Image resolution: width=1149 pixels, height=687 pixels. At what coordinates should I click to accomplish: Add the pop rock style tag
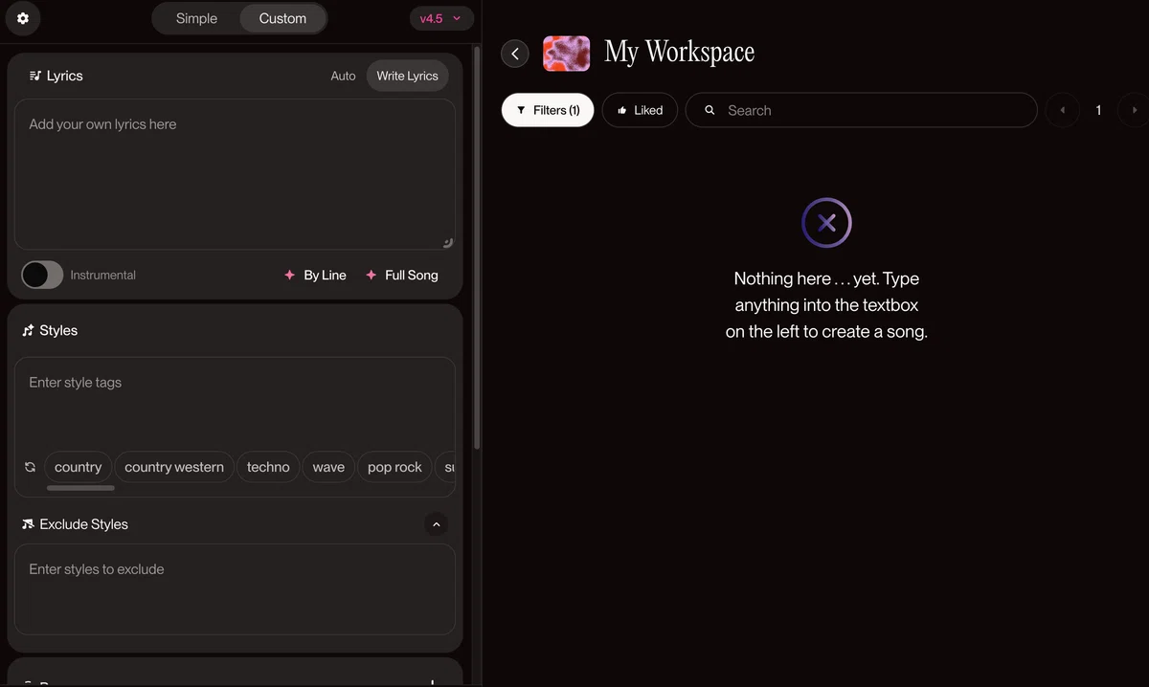(394, 467)
